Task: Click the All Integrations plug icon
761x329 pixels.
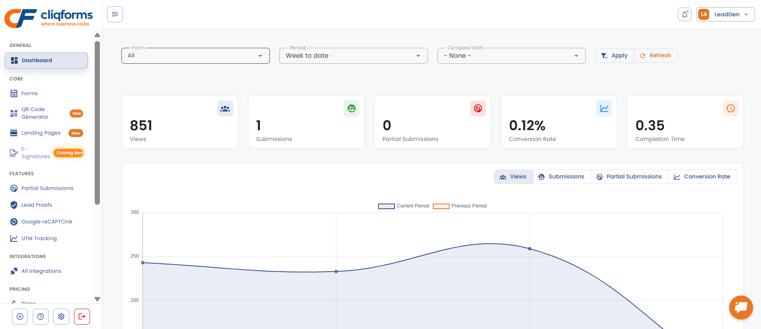Action: click(14, 271)
